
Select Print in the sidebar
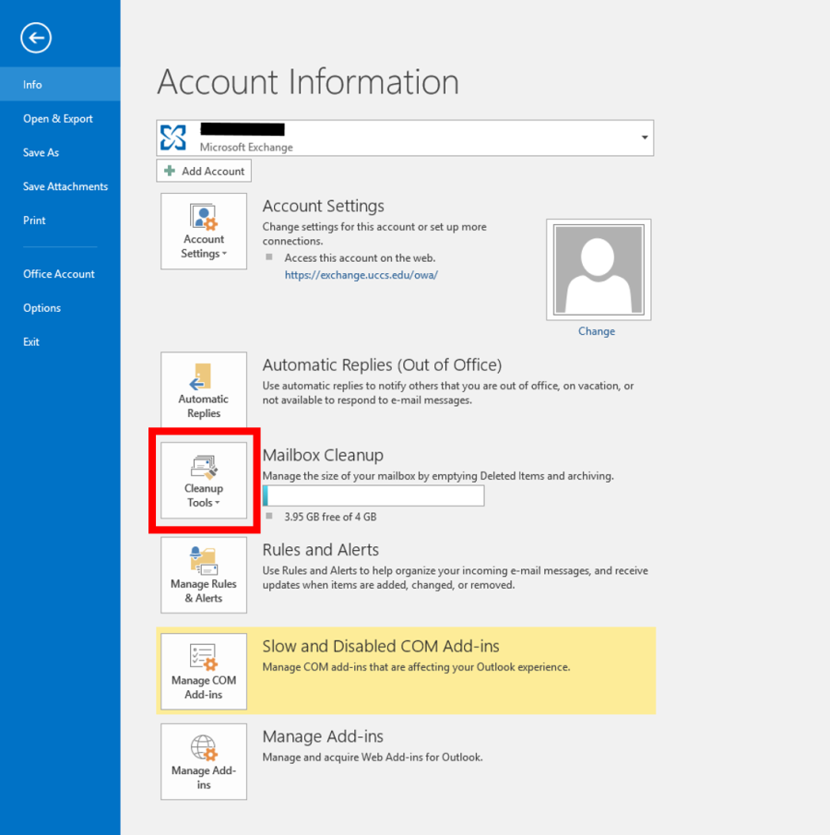pyautogui.click(x=60, y=221)
